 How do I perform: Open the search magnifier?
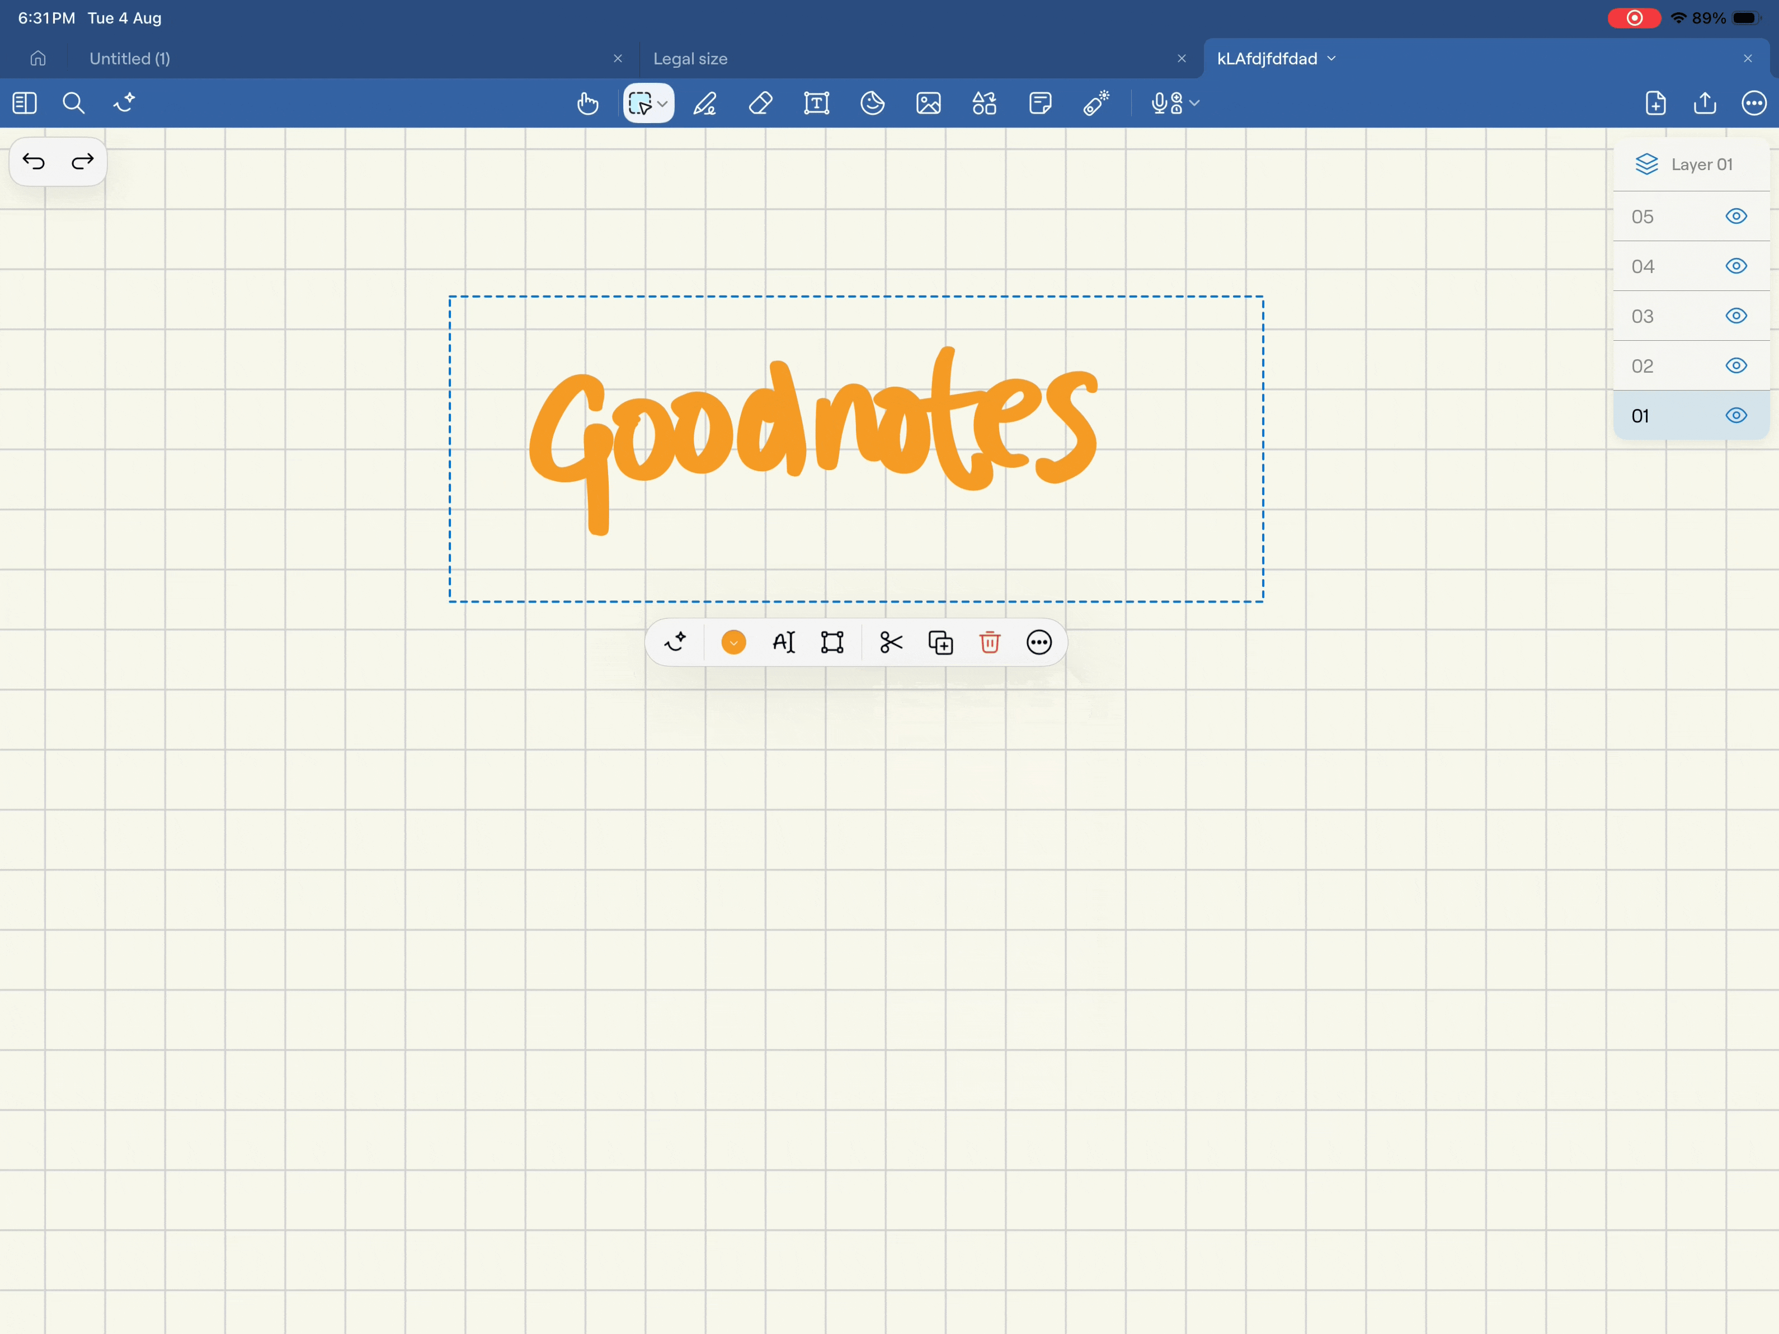tap(73, 103)
